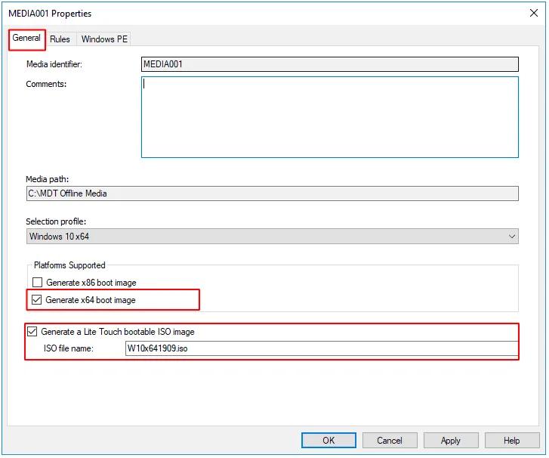Confirm with the OK button
Image resolution: width=549 pixels, height=458 pixels.
[x=328, y=441]
